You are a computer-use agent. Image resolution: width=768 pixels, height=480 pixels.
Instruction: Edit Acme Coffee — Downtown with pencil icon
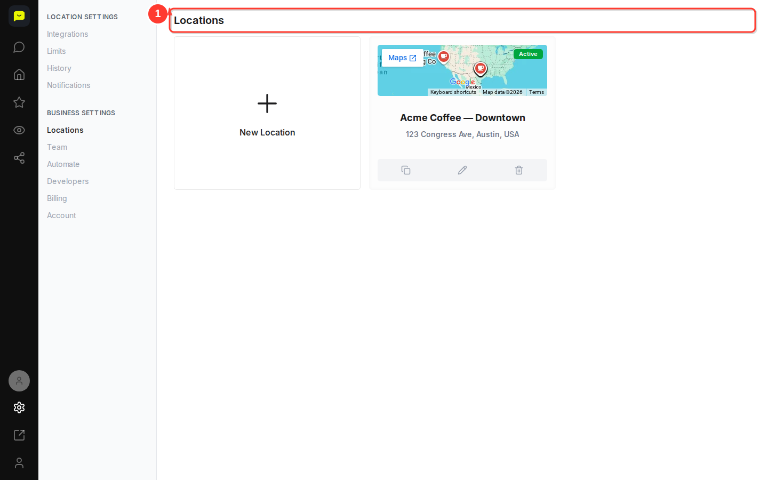tap(462, 170)
